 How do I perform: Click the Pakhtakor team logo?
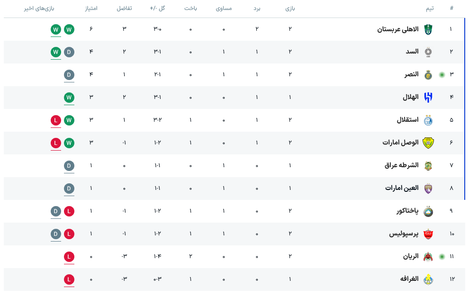(428, 211)
